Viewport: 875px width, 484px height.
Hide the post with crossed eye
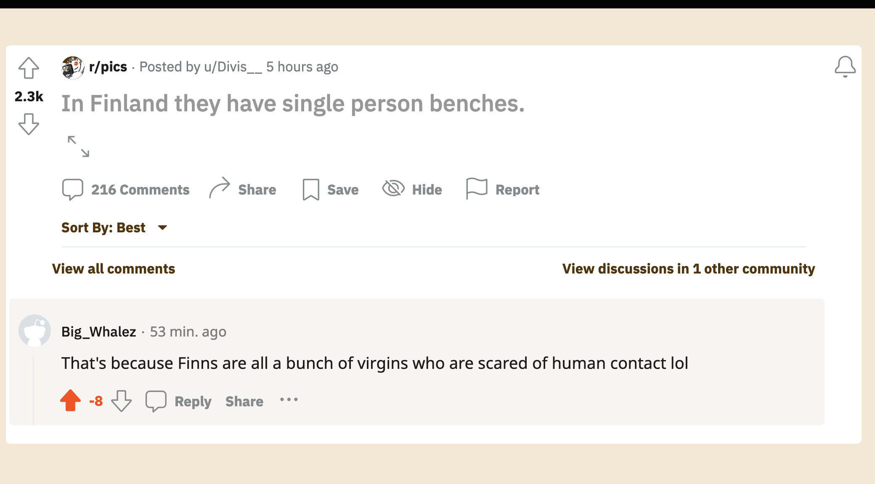coord(412,189)
